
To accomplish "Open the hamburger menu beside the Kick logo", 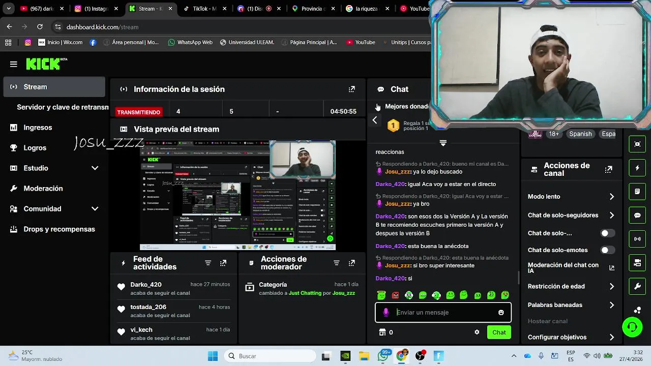I will [x=14, y=64].
